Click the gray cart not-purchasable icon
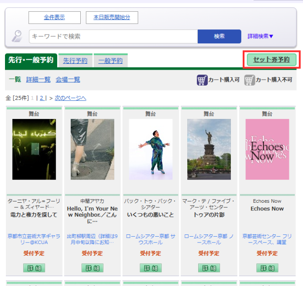 click(x=249, y=80)
